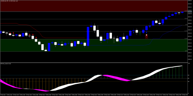Select the dark green shaded rectangle zone

94,45
